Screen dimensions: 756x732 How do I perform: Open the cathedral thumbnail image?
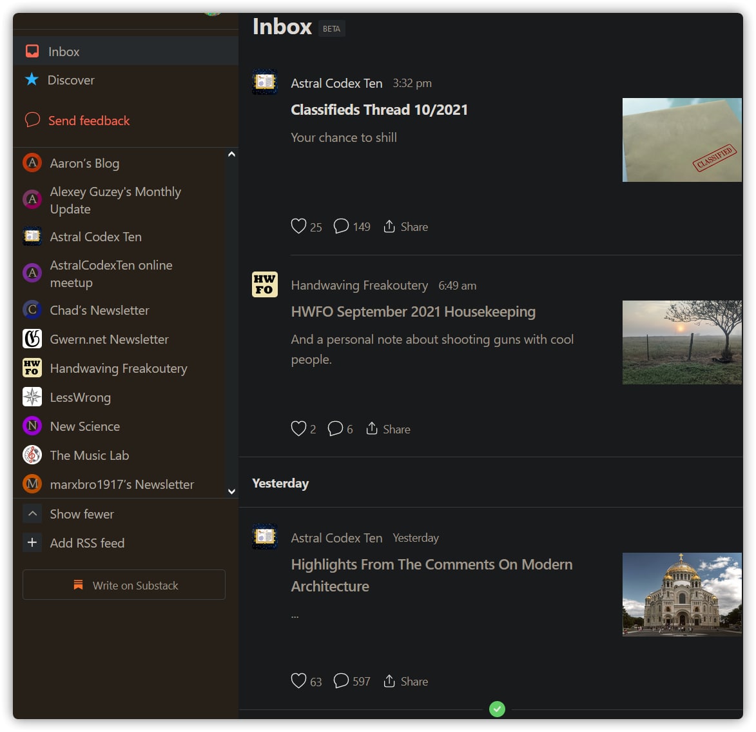coord(682,595)
